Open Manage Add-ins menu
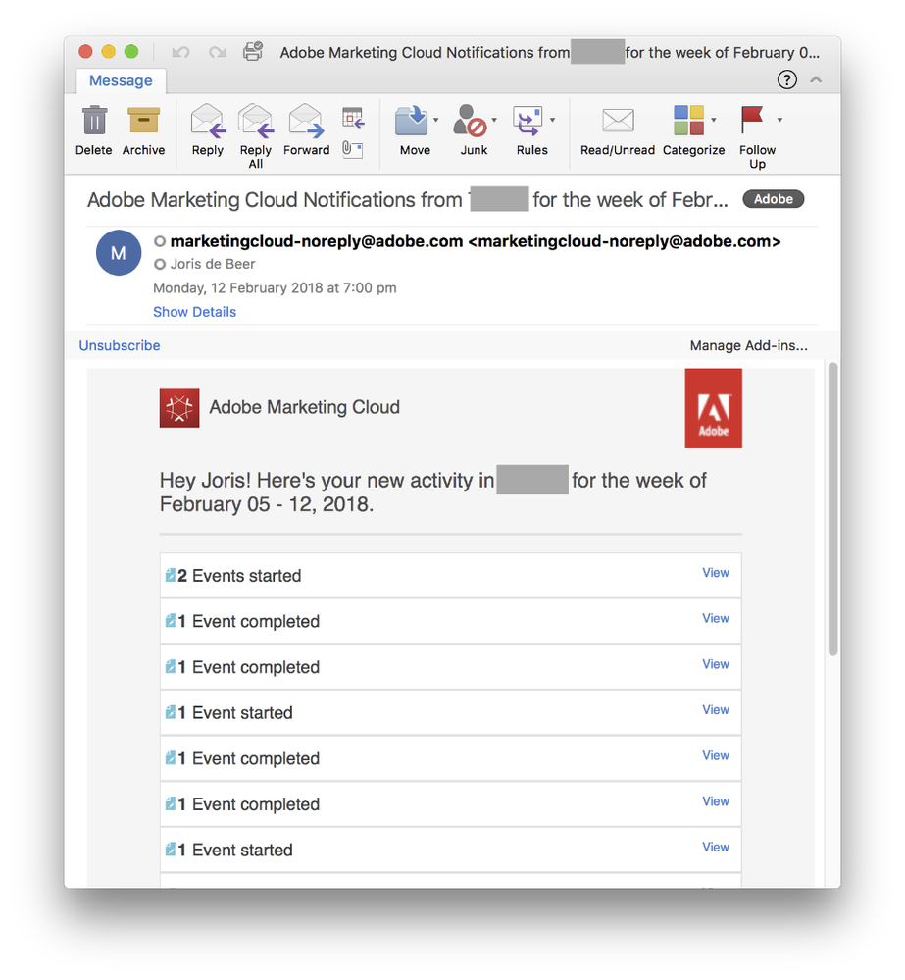Image resolution: width=905 pixels, height=980 pixels. (x=748, y=345)
